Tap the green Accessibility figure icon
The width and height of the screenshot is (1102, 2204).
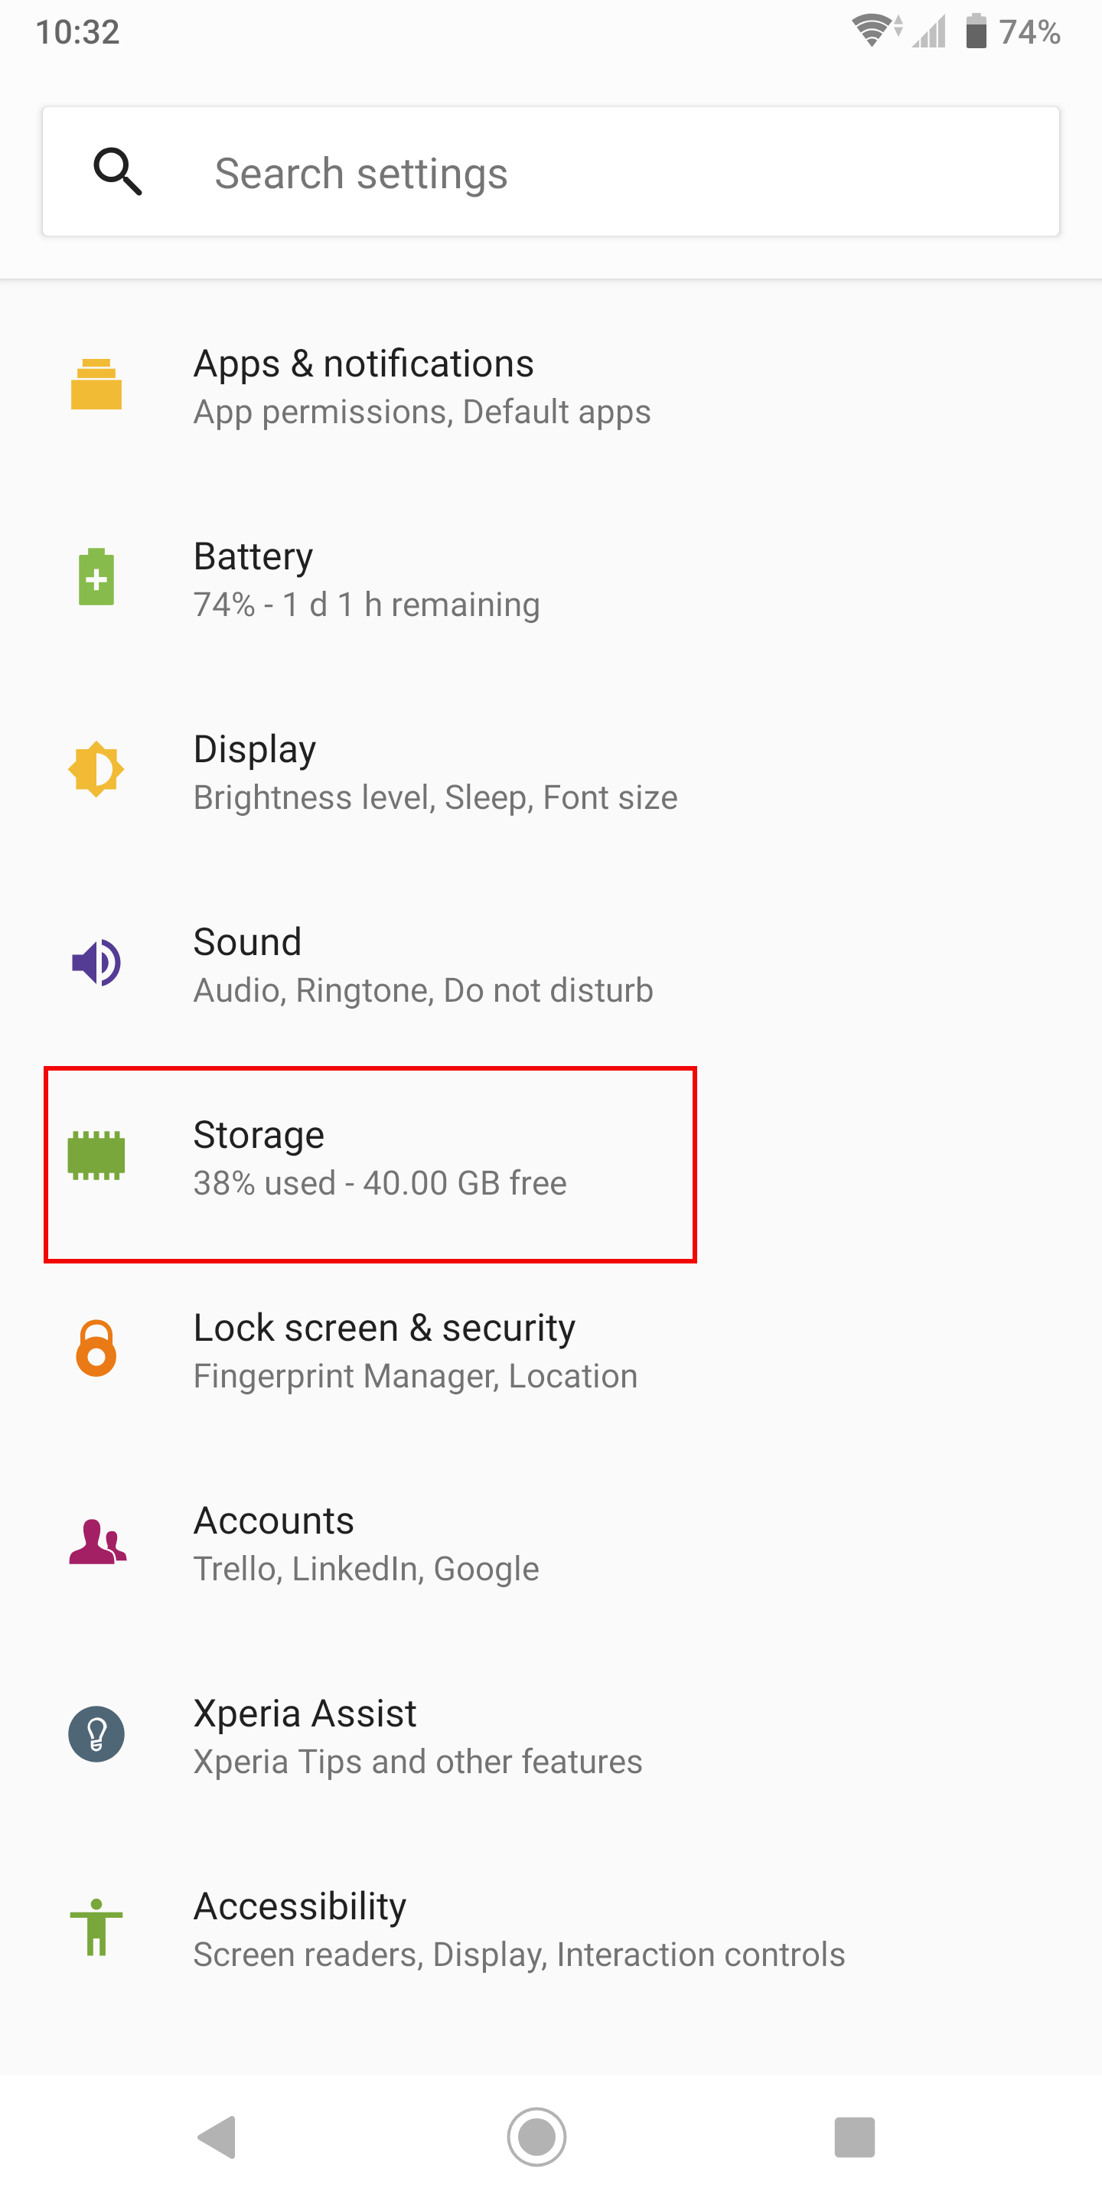coord(96,1927)
